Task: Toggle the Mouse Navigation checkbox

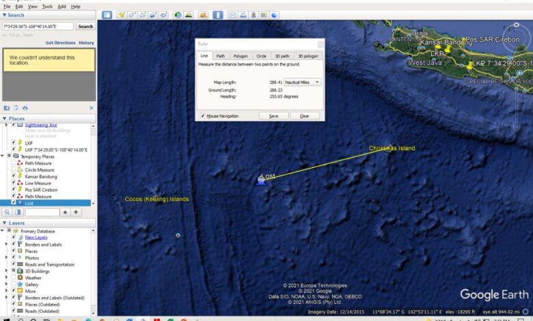Action: pyautogui.click(x=203, y=116)
